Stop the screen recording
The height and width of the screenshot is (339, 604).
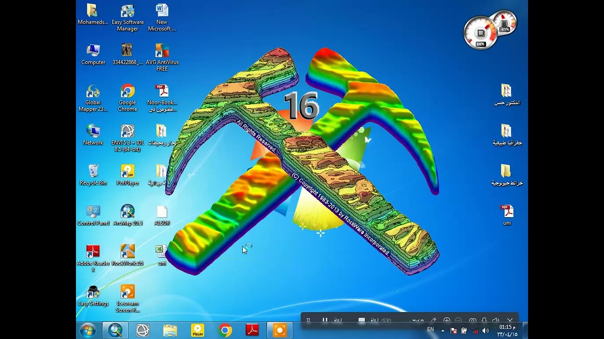[361, 320]
